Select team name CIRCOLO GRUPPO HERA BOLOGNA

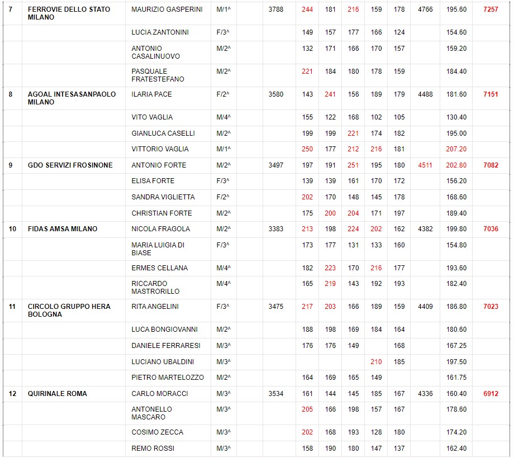coord(69,310)
